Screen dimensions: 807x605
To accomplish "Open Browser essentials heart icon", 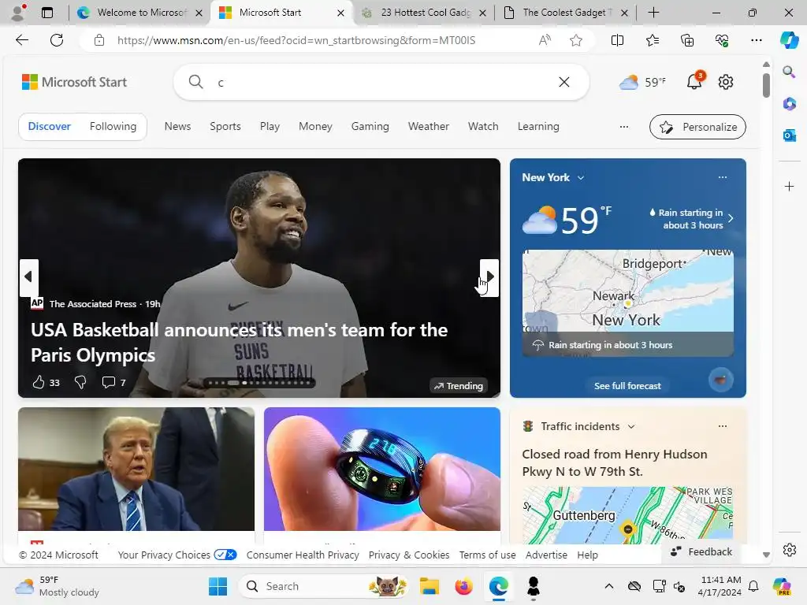I will pos(722,40).
